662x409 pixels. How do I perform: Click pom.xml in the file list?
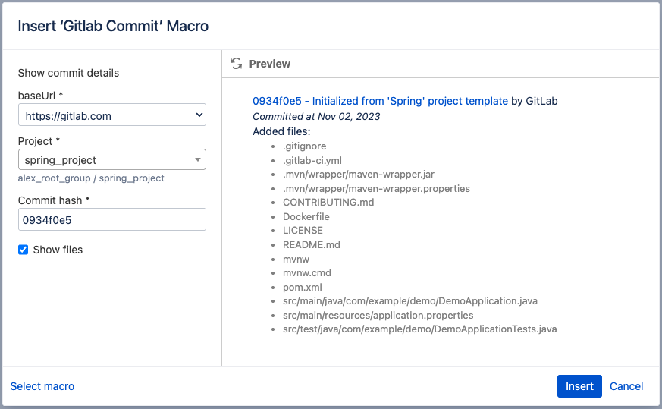pos(303,287)
